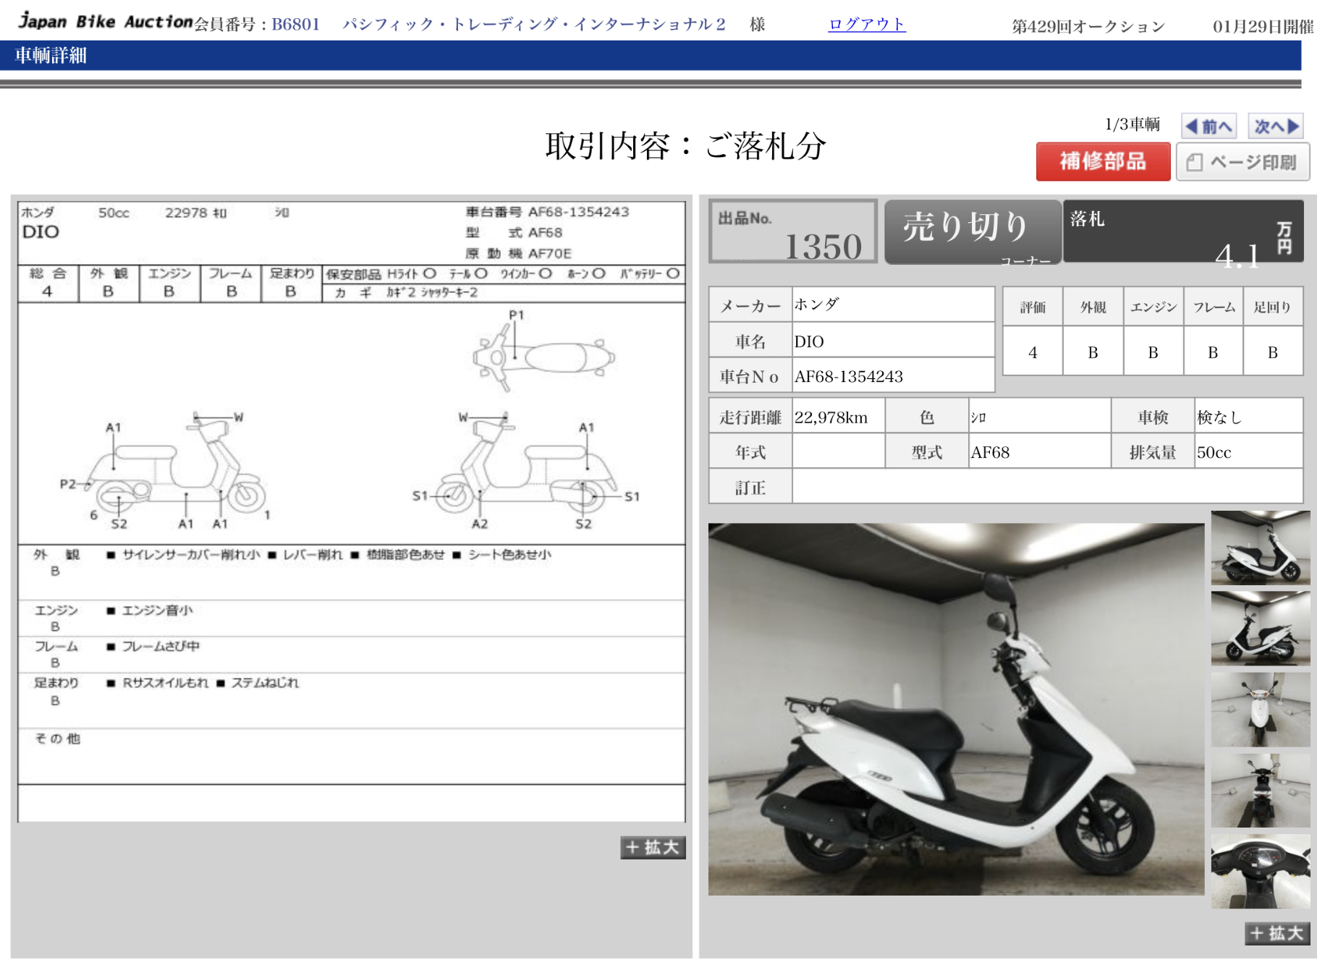Click the 車検 value 検なし
This screenshot has height=965, width=1325.
(1219, 417)
